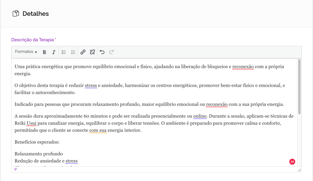Click the underlined word "stress" in second paragraph
The image size is (313, 181).
(x=91, y=85)
